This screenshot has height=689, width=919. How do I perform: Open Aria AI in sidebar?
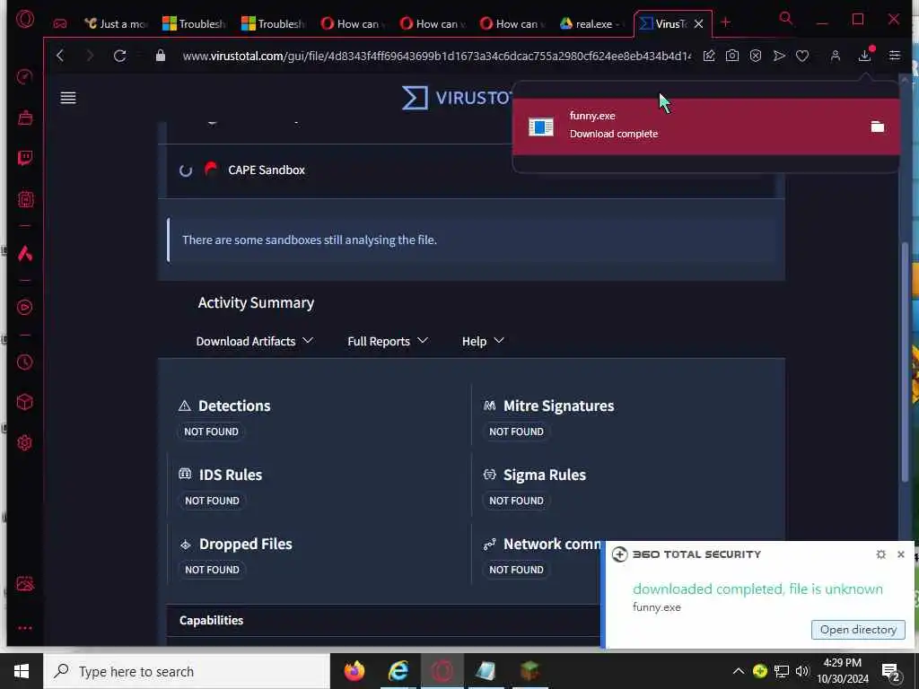pos(24,254)
